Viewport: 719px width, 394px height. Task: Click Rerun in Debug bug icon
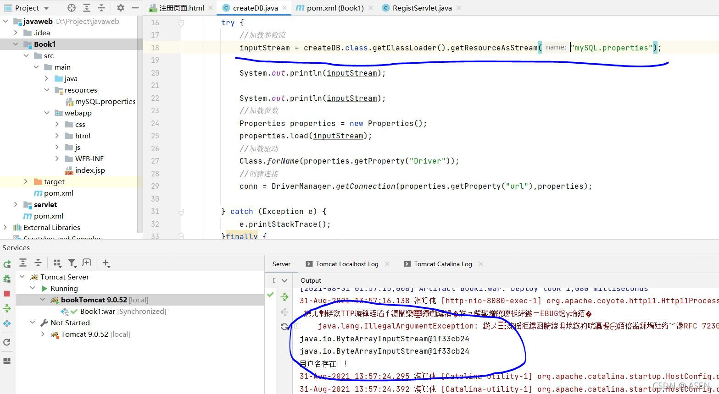(7, 279)
